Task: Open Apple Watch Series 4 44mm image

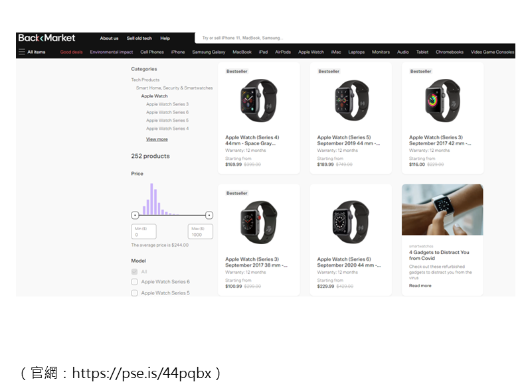Action: (258, 100)
